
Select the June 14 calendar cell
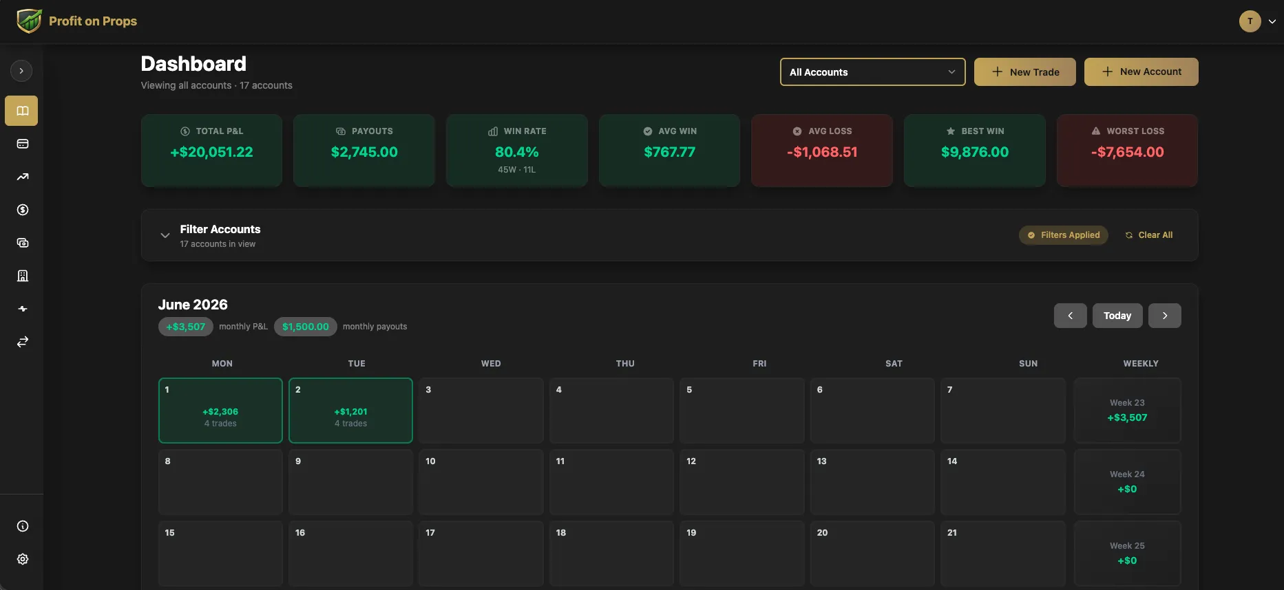pyautogui.click(x=1002, y=482)
